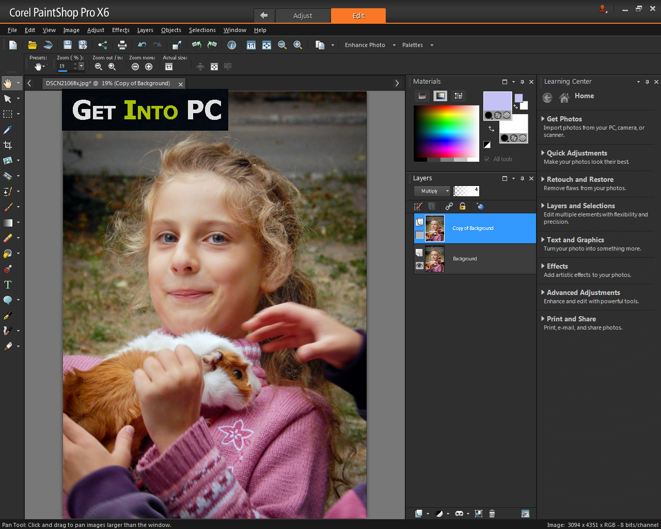Select the Crop tool
The image size is (661, 529).
tap(8, 145)
